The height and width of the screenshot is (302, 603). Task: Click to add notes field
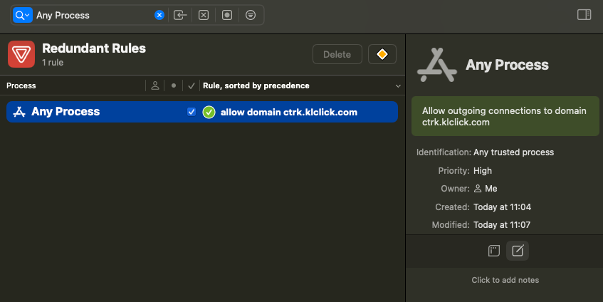[505, 280]
